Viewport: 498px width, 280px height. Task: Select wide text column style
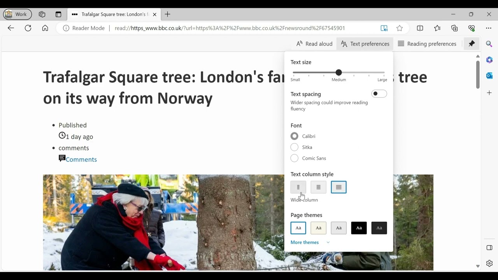338,187
